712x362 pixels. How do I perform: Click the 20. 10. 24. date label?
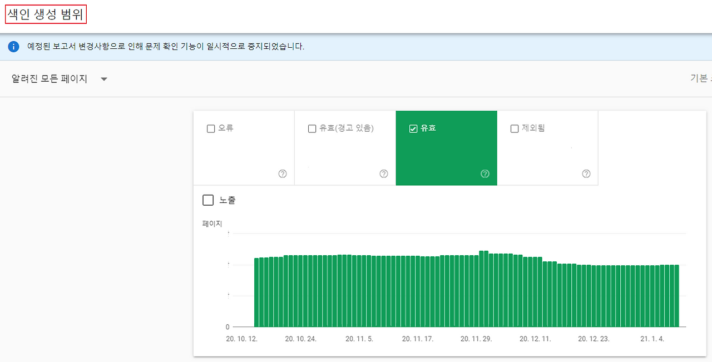(300, 339)
